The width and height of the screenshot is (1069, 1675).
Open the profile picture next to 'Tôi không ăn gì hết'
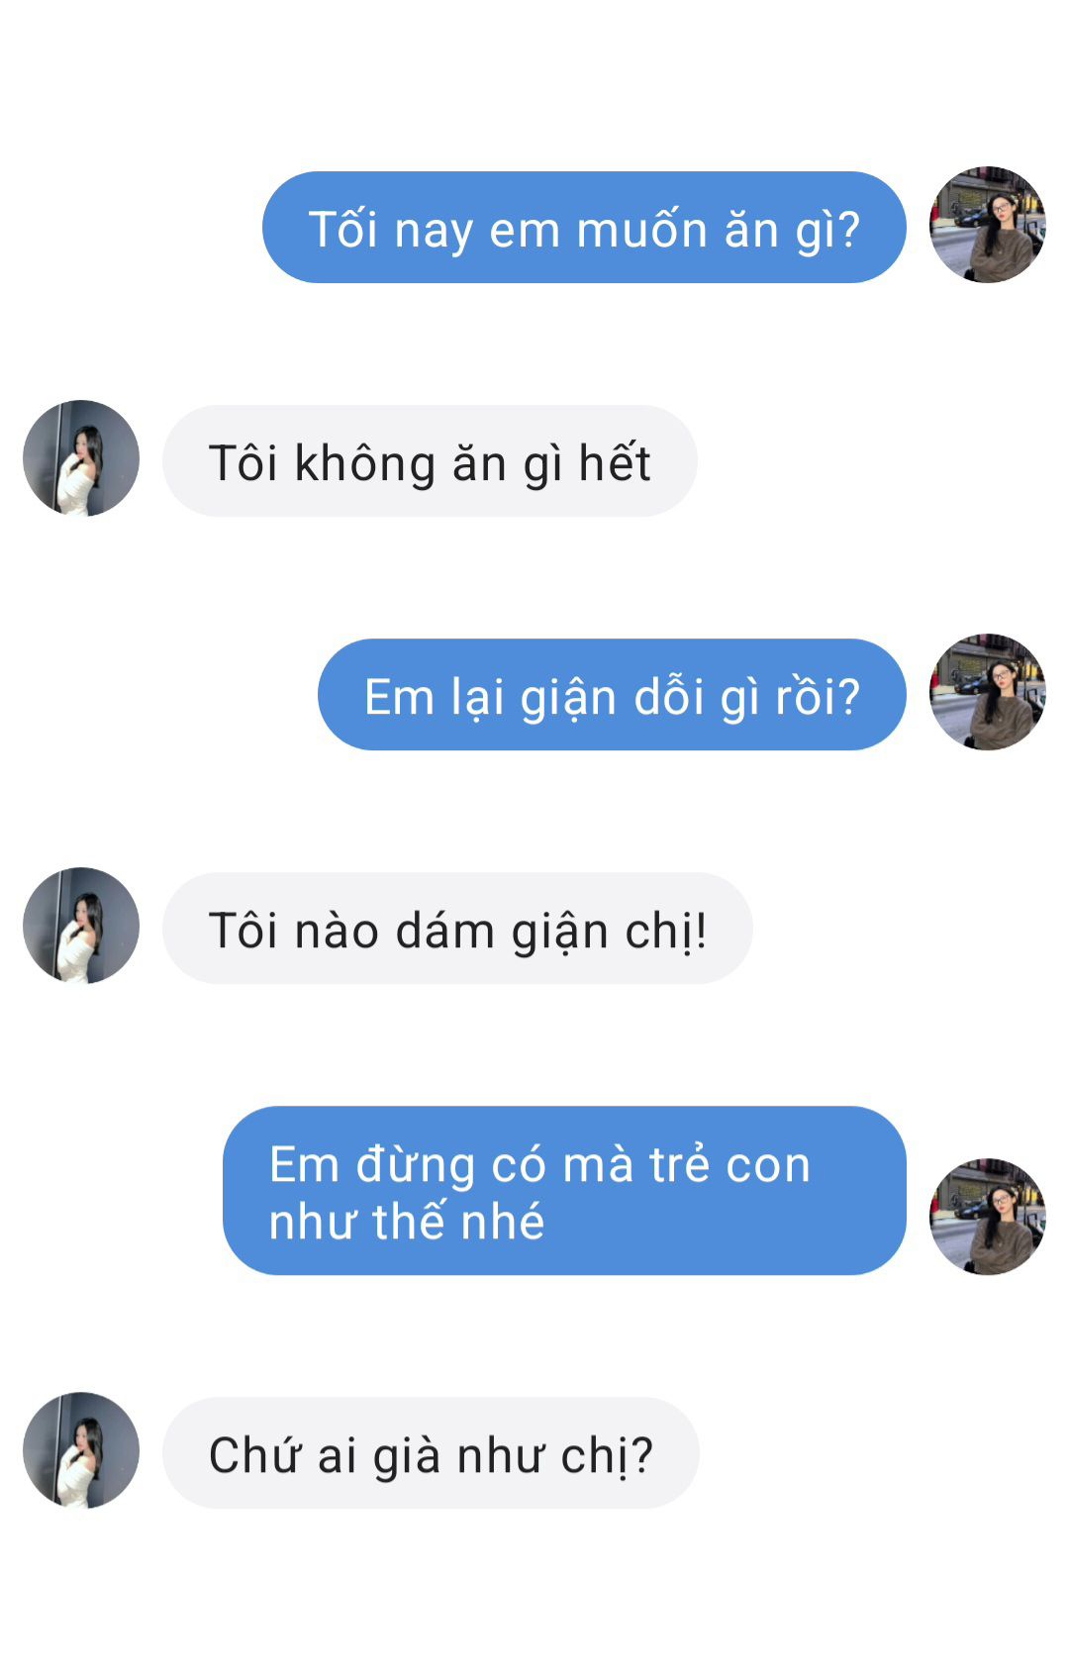click(81, 458)
